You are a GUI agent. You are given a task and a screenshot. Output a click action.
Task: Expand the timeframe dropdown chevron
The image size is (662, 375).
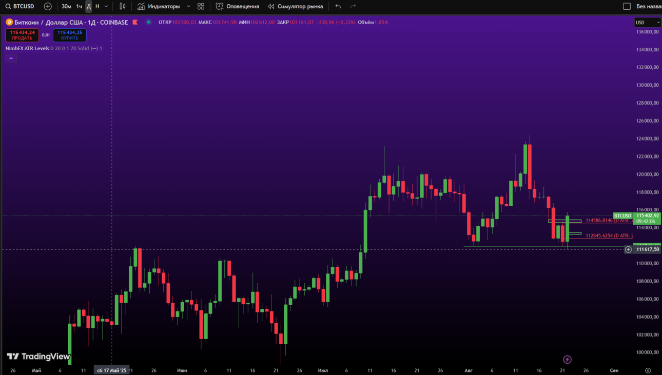[x=106, y=6]
